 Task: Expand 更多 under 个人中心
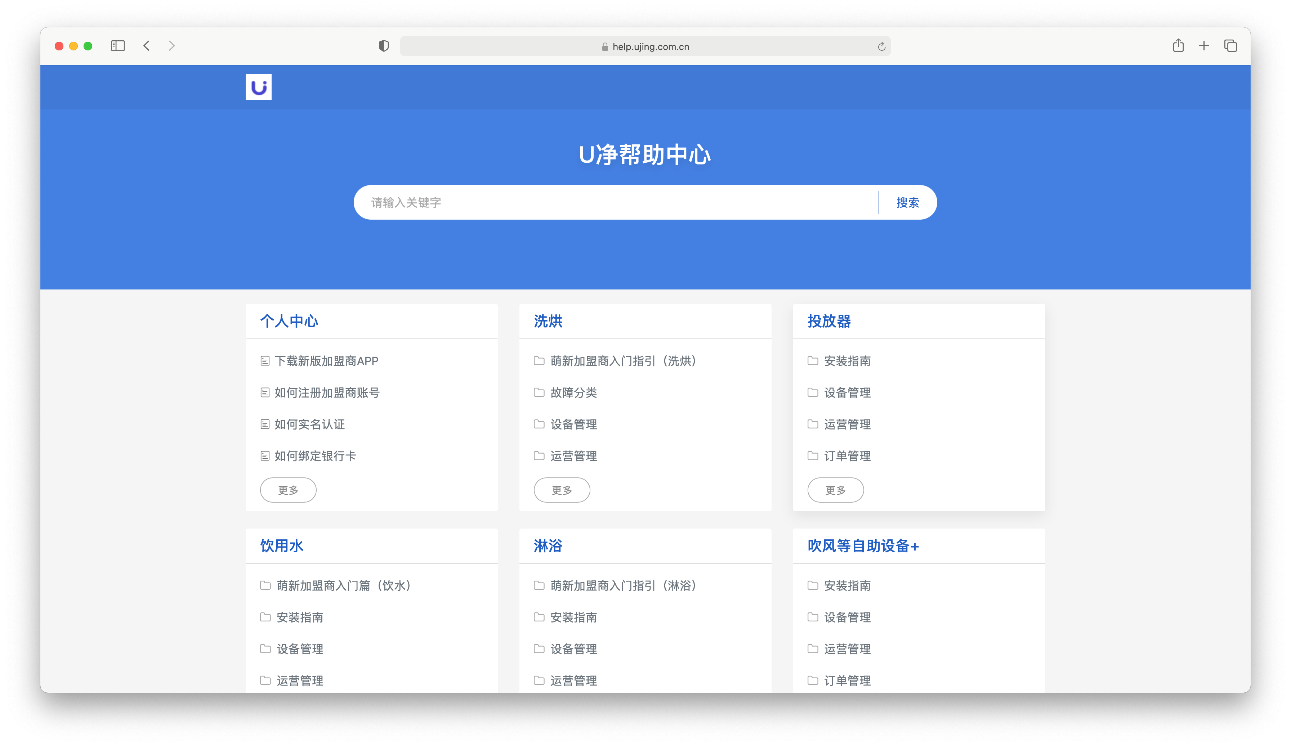pyautogui.click(x=288, y=490)
